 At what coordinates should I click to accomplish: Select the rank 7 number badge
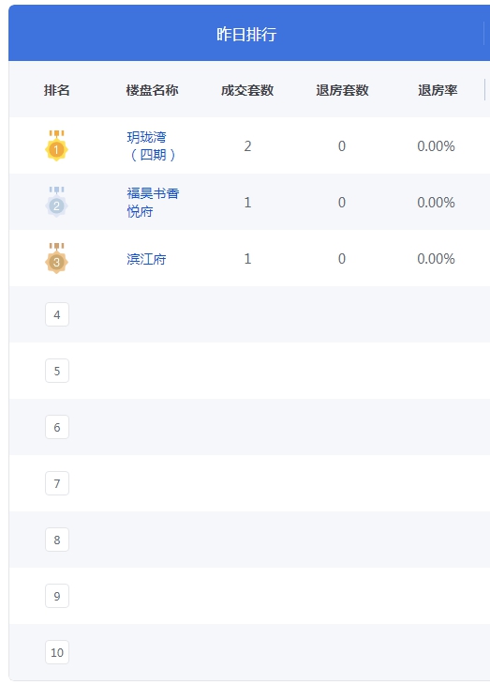(57, 483)
